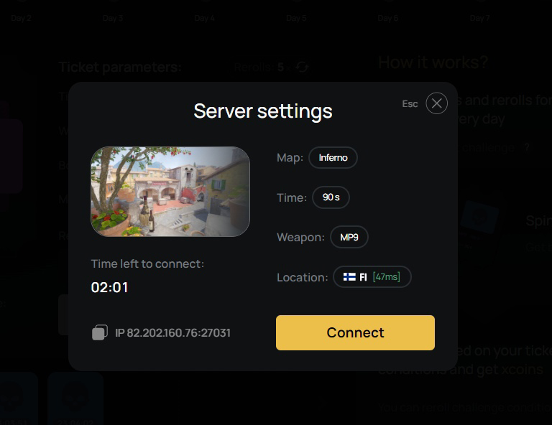552x425 pixels.
Task: Click the 02:01 connection countdown timer
Action: point(109,288)
